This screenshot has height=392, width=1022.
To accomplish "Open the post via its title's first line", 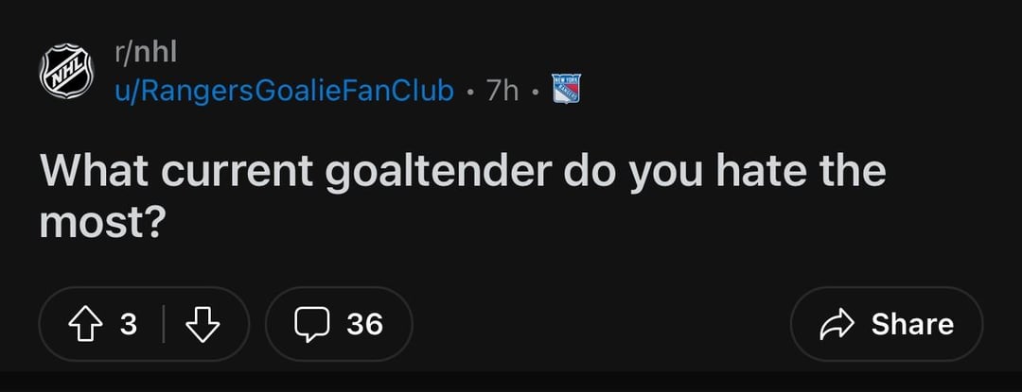I will click(464, 173).
